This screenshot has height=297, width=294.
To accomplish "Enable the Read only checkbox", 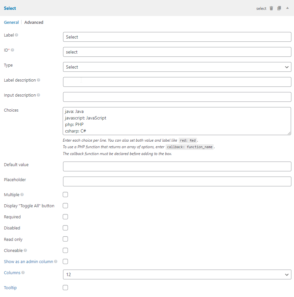I will 65,239.
